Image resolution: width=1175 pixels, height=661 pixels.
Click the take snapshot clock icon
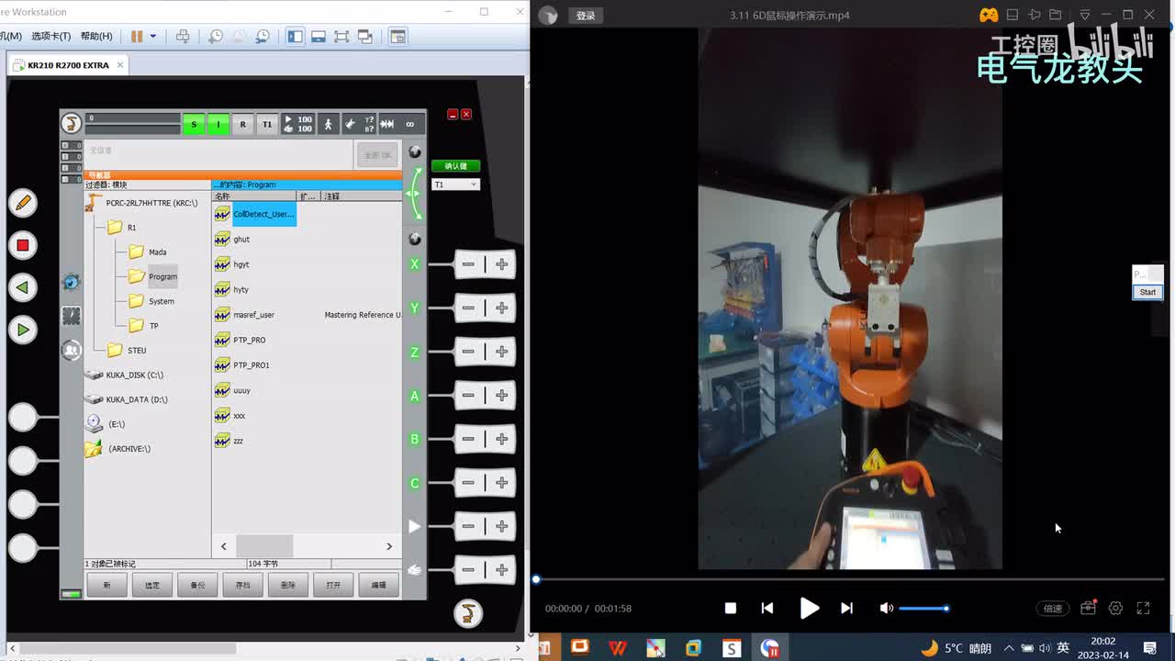216,36
